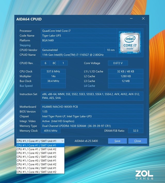This screenshot has height=183, width=165.
Task: Click the Processor value QuadCore Intel Core i7
Action: 79,31
